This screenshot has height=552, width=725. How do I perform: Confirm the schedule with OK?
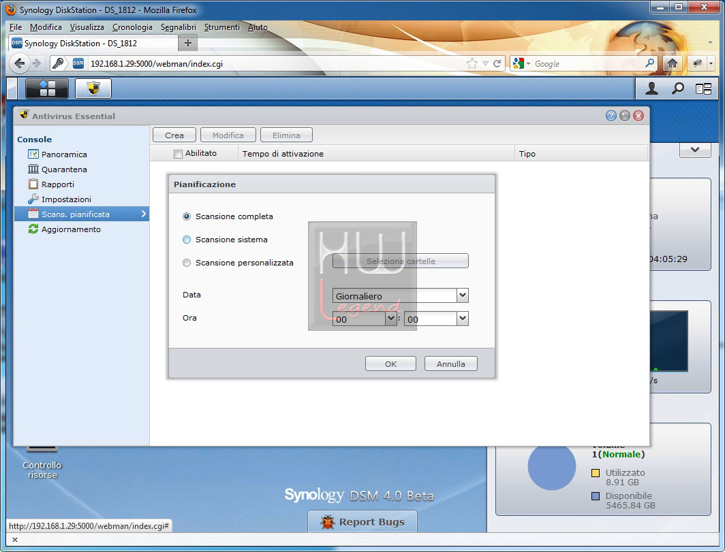coord(390,363)
